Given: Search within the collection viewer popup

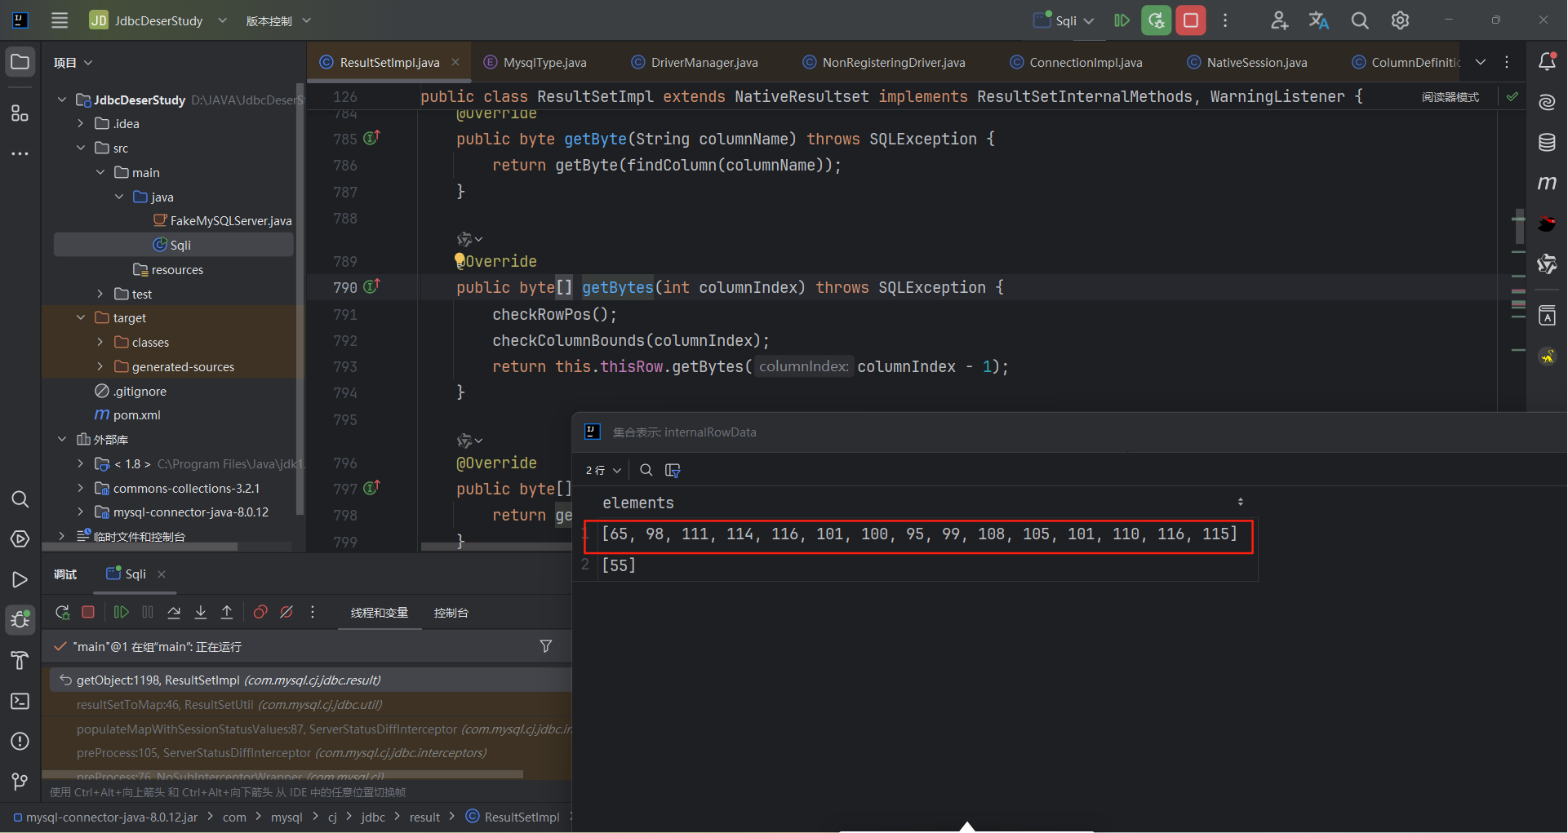Looking at the screenshot, I should coord(646,470).
